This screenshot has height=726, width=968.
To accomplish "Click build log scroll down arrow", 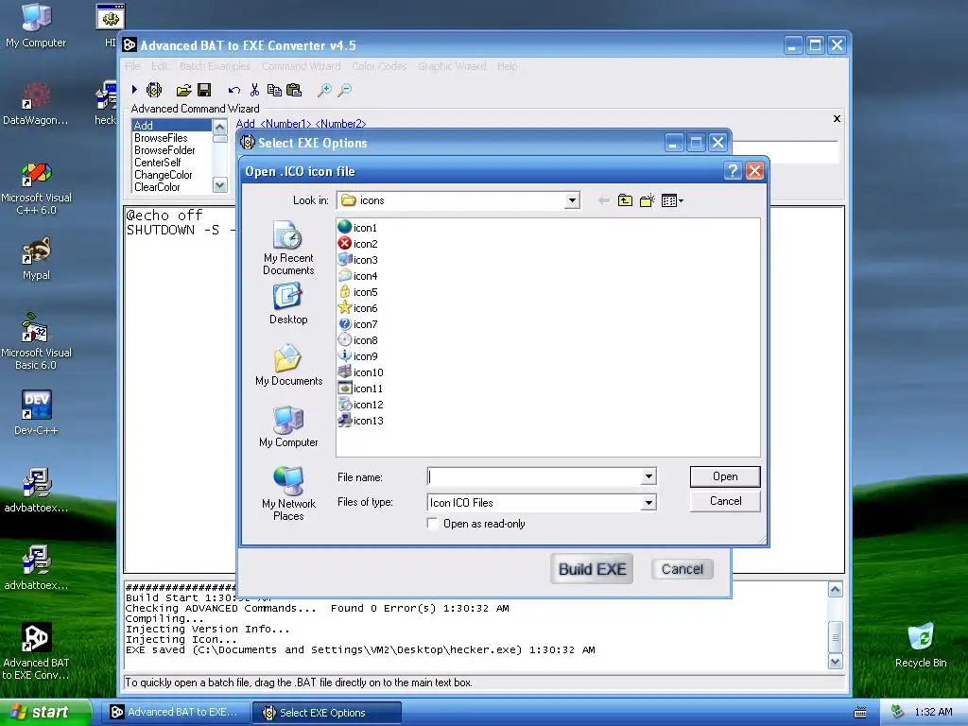I will pos(835,662).
